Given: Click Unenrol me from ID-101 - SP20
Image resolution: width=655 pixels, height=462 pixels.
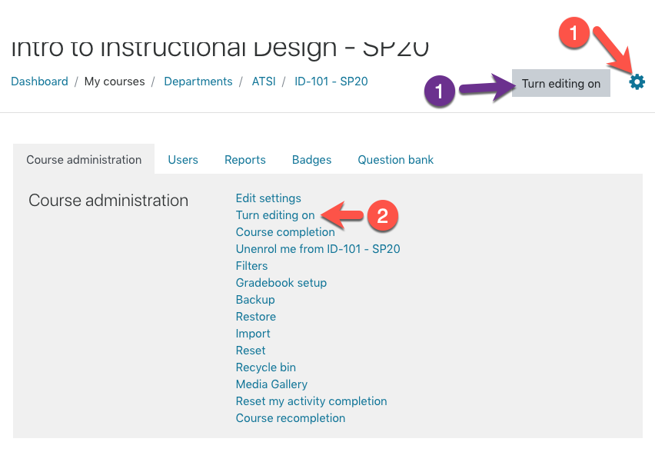Looking at the screenshot, I should click(x=318, y=249).
